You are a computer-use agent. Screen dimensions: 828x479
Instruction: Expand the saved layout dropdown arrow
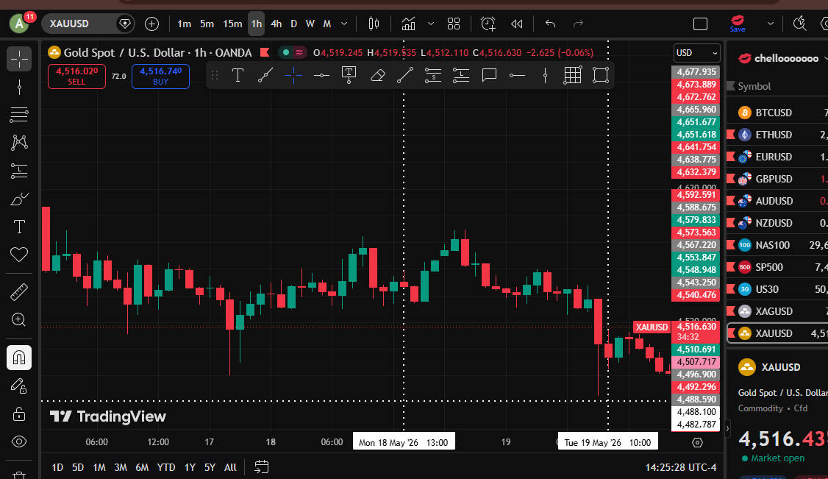771,24
